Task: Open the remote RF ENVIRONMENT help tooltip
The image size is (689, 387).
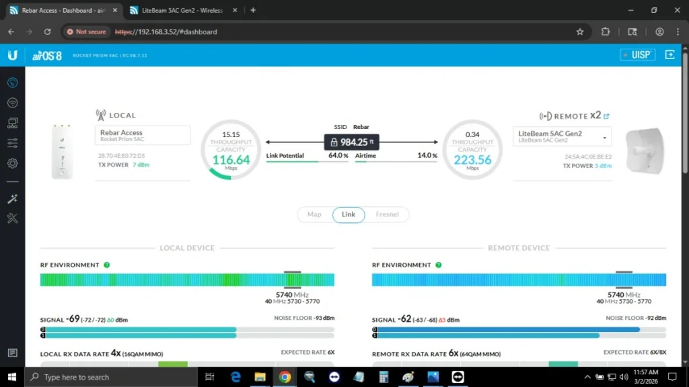Action: (x=438, y=265)
